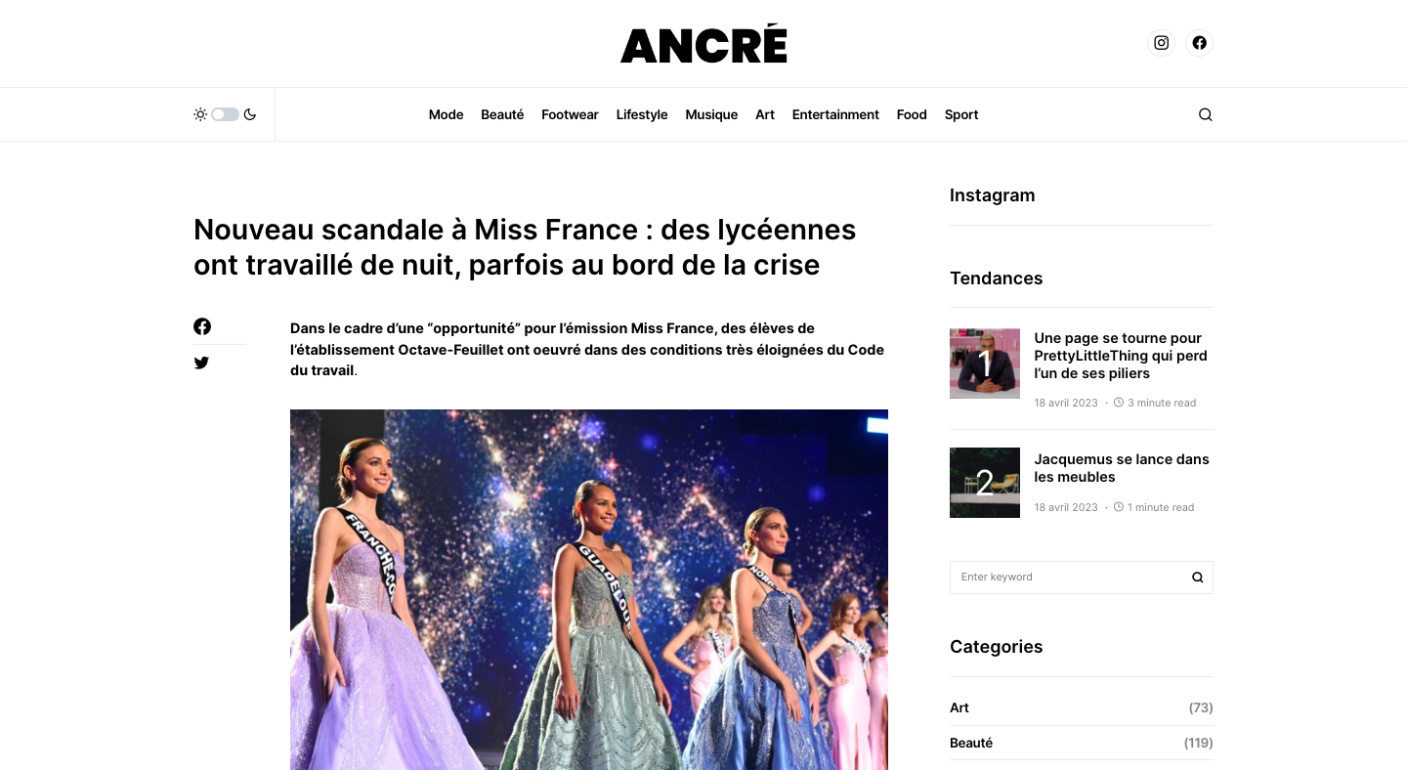
Task: Click the ANCRÉ logo to go home
Action: tap(703, 44)
